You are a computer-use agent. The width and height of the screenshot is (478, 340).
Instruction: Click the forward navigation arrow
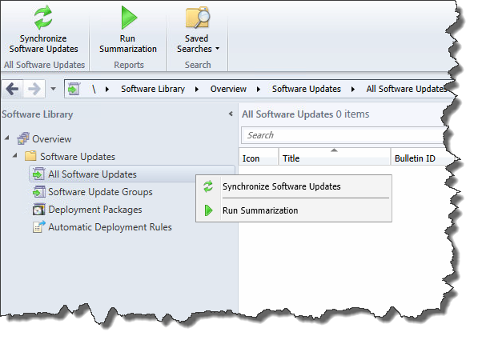point(34,89)
